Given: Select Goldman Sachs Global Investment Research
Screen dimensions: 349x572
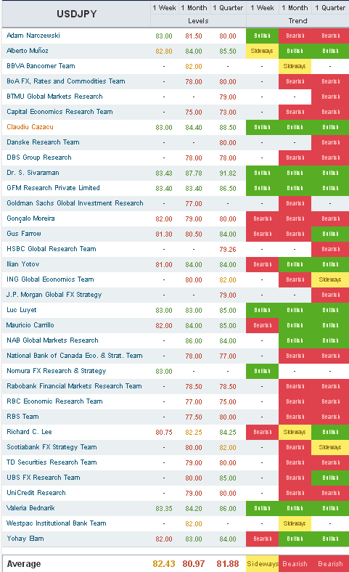Looking at the screenshot, I should 75,203.
